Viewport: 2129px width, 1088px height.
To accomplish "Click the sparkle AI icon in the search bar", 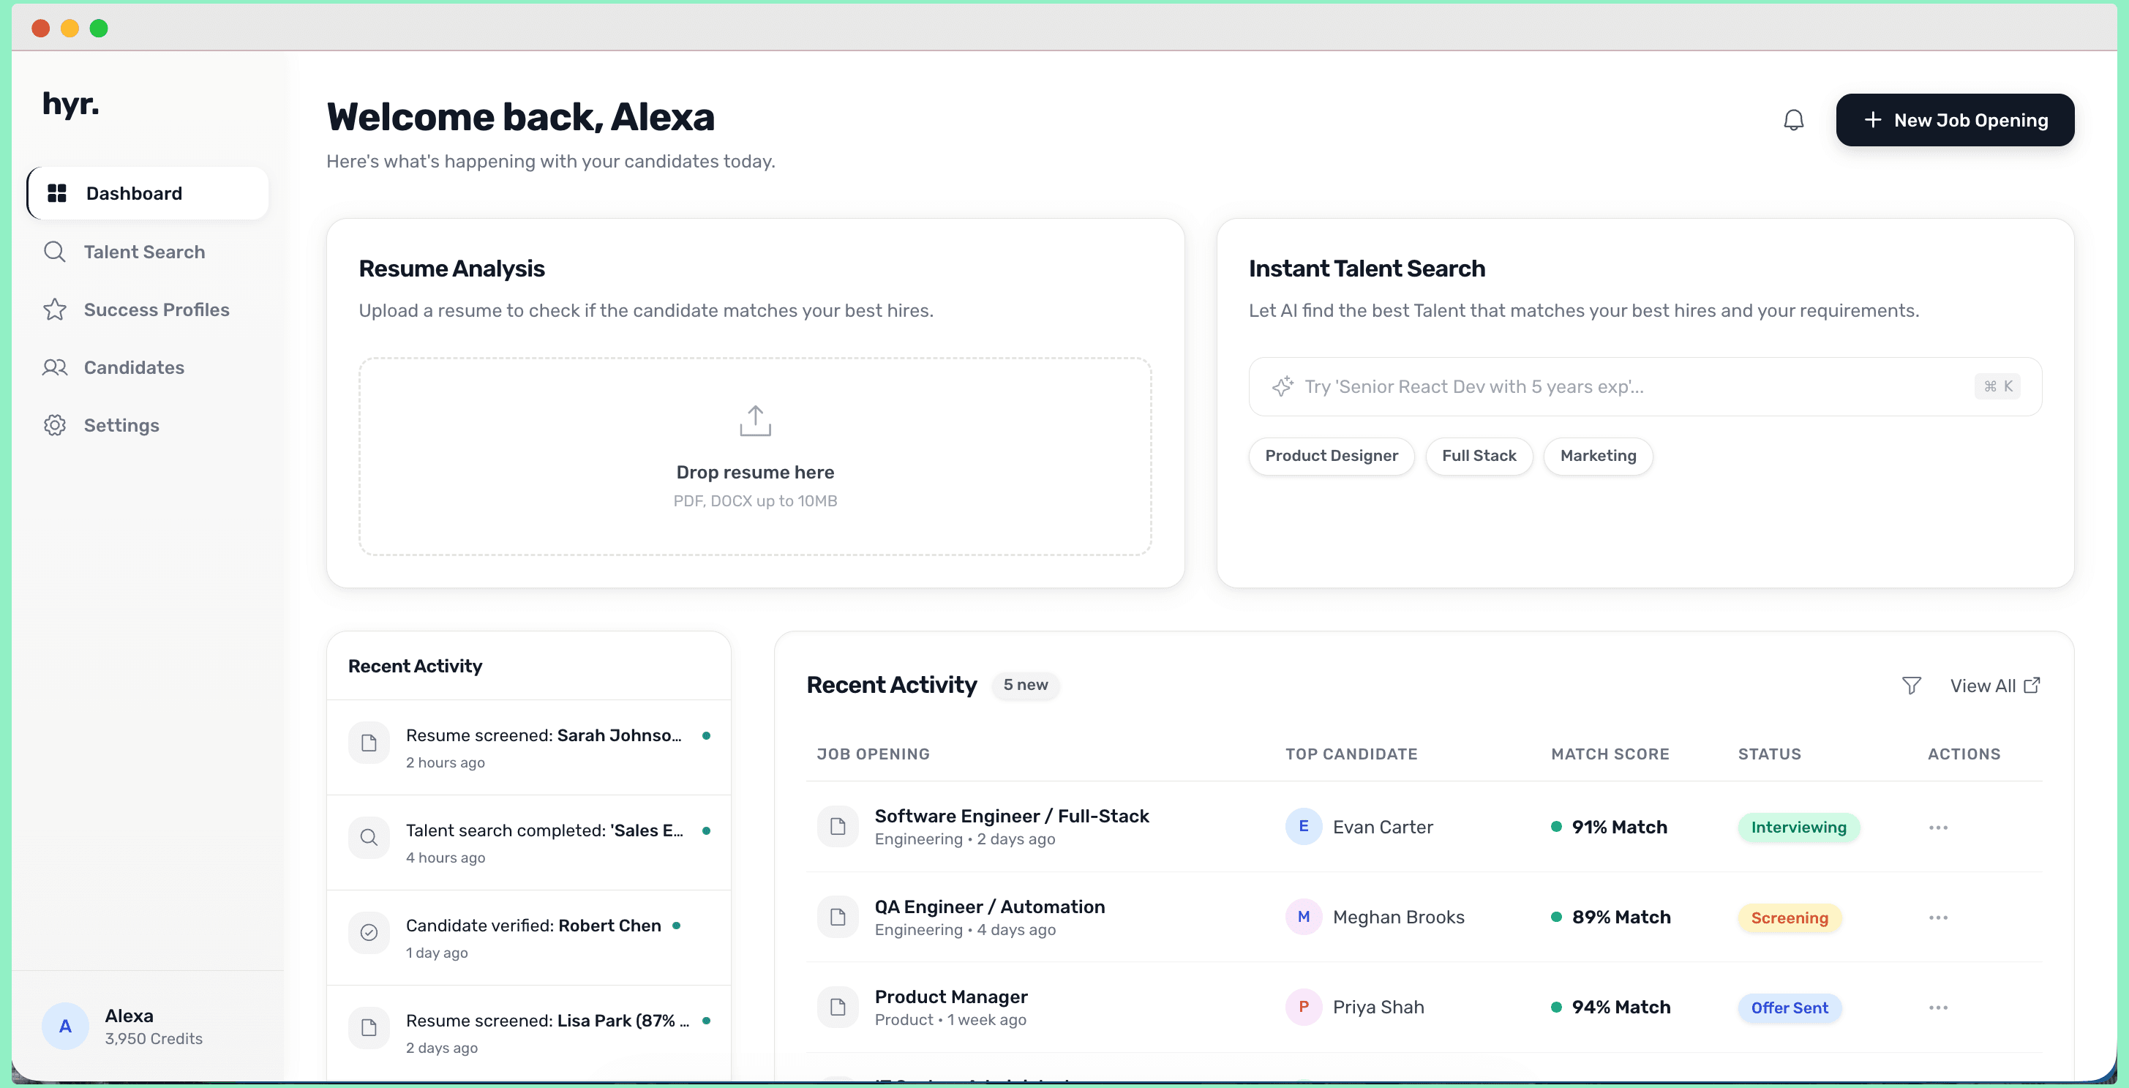I will tap(1283, 386).
